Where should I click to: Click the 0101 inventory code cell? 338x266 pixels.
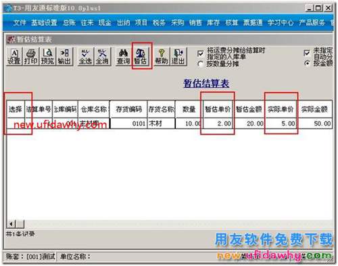(128, 124)
